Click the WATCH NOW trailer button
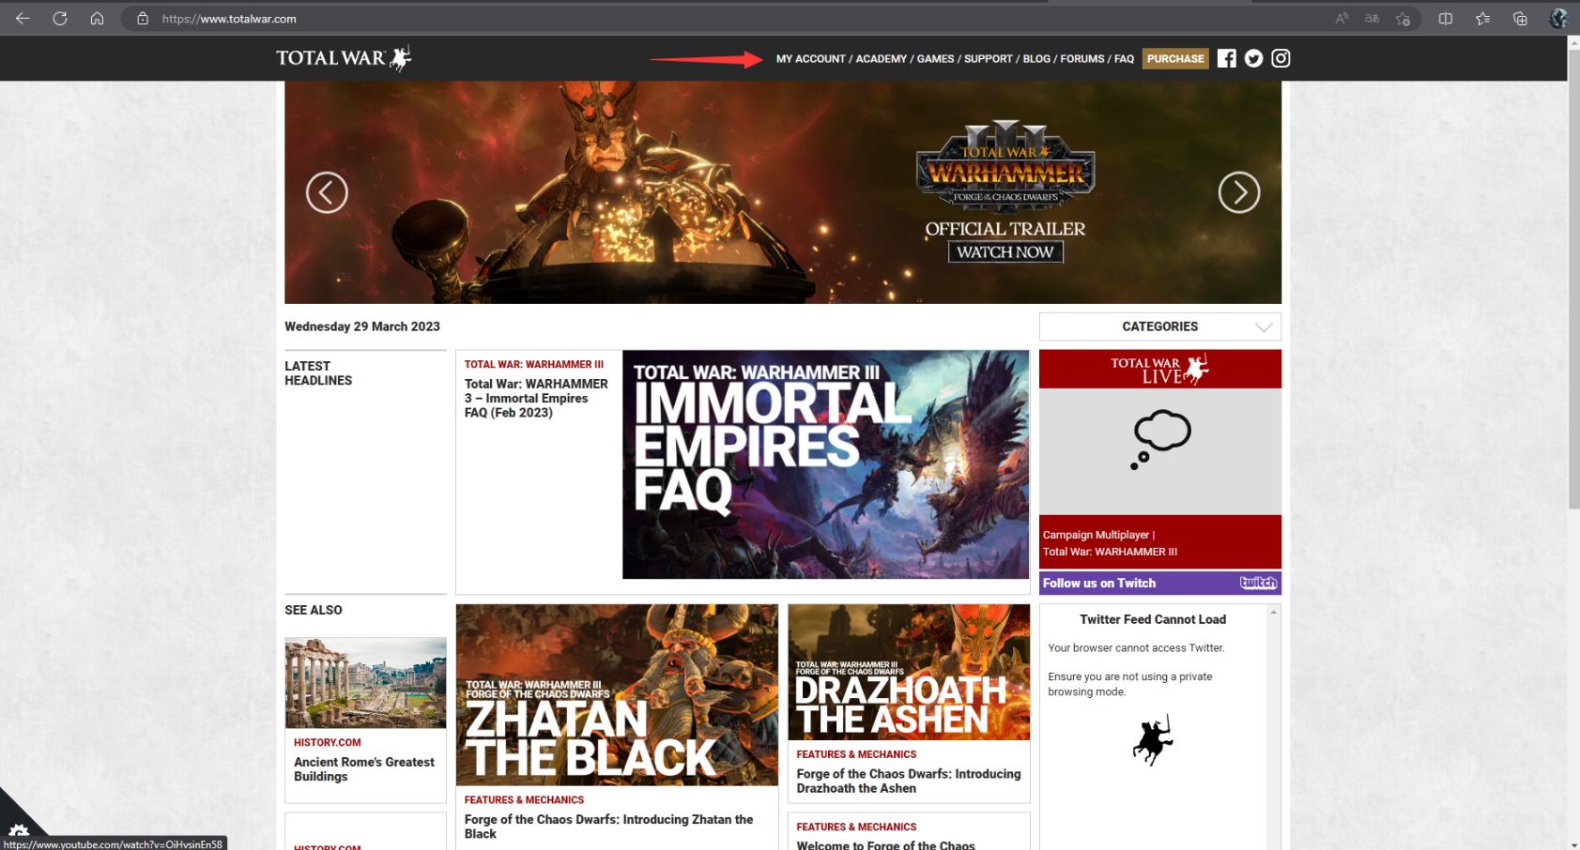 [1005, 251]
